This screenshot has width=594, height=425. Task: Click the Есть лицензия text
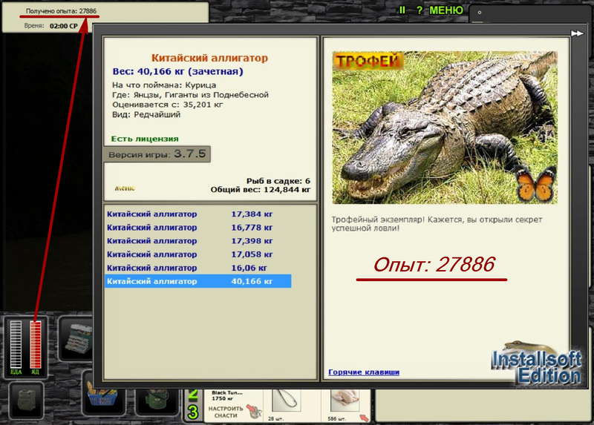(x=145, y=139)
